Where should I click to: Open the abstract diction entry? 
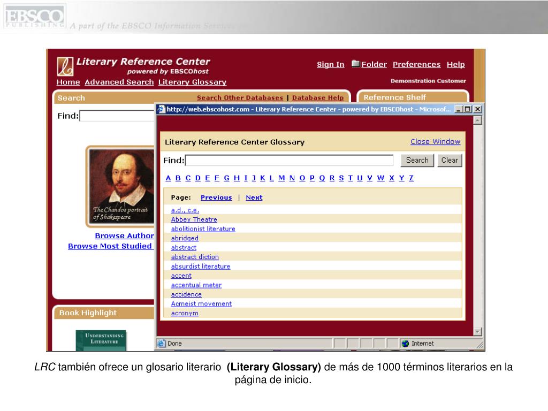(x=195, y=257)
